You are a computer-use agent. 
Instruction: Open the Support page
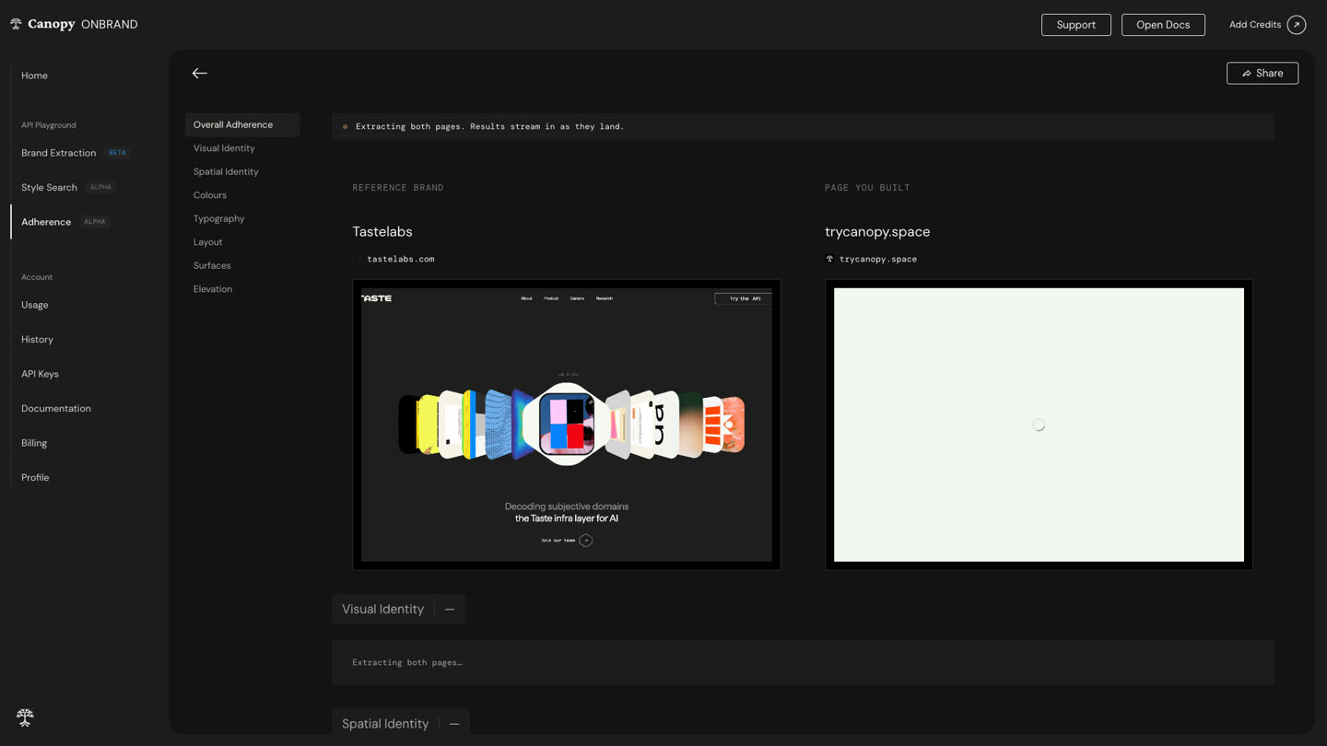(1076, 25)
